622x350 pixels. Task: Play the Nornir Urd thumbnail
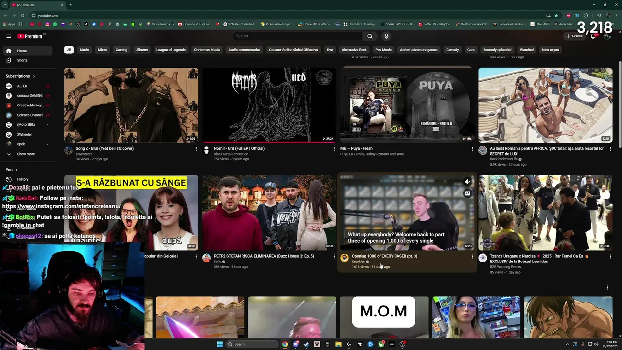click(x=269, y=105)
